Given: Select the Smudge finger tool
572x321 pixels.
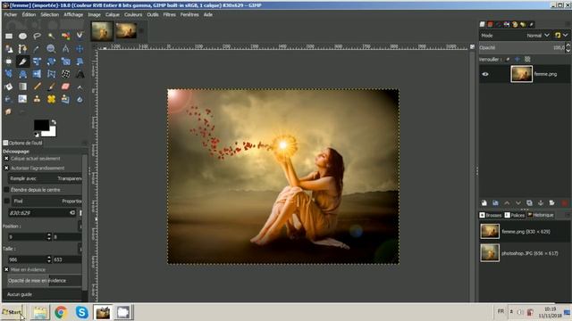Looking at the screenshot, I should (8, 111).
